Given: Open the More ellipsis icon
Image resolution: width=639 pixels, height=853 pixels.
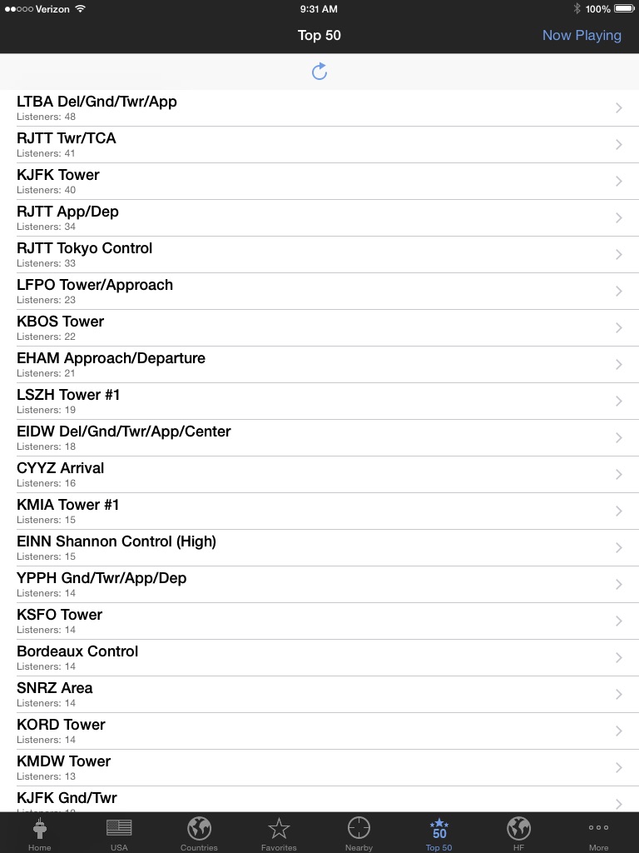Looking at the screenshot, I should (x=598, y=827).
